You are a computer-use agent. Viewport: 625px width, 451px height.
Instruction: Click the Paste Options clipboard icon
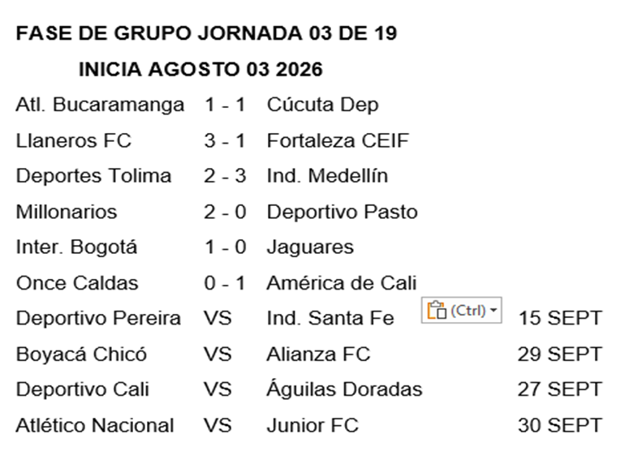click(x=437, y=310)
